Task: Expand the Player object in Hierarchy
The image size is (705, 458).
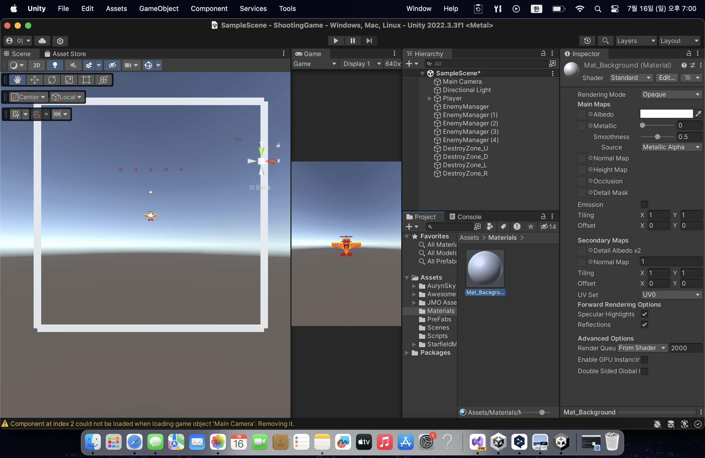Action: click(x=429, y=98)
